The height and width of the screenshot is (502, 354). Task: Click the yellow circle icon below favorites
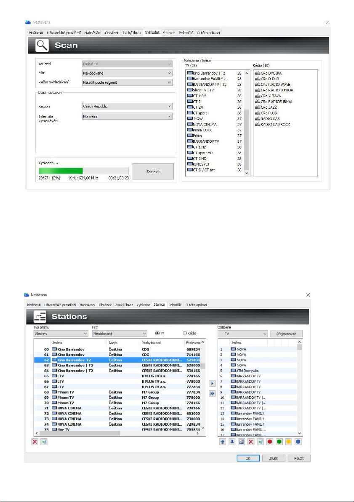[289, 442]
